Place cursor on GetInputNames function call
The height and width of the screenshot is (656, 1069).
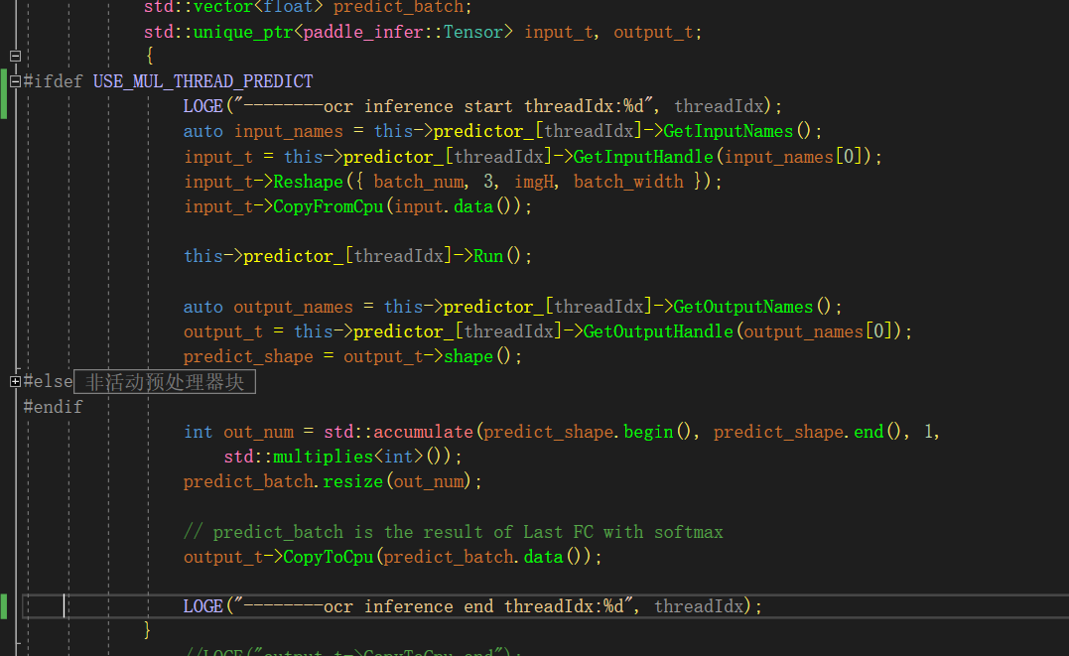[x=728, y=130]
